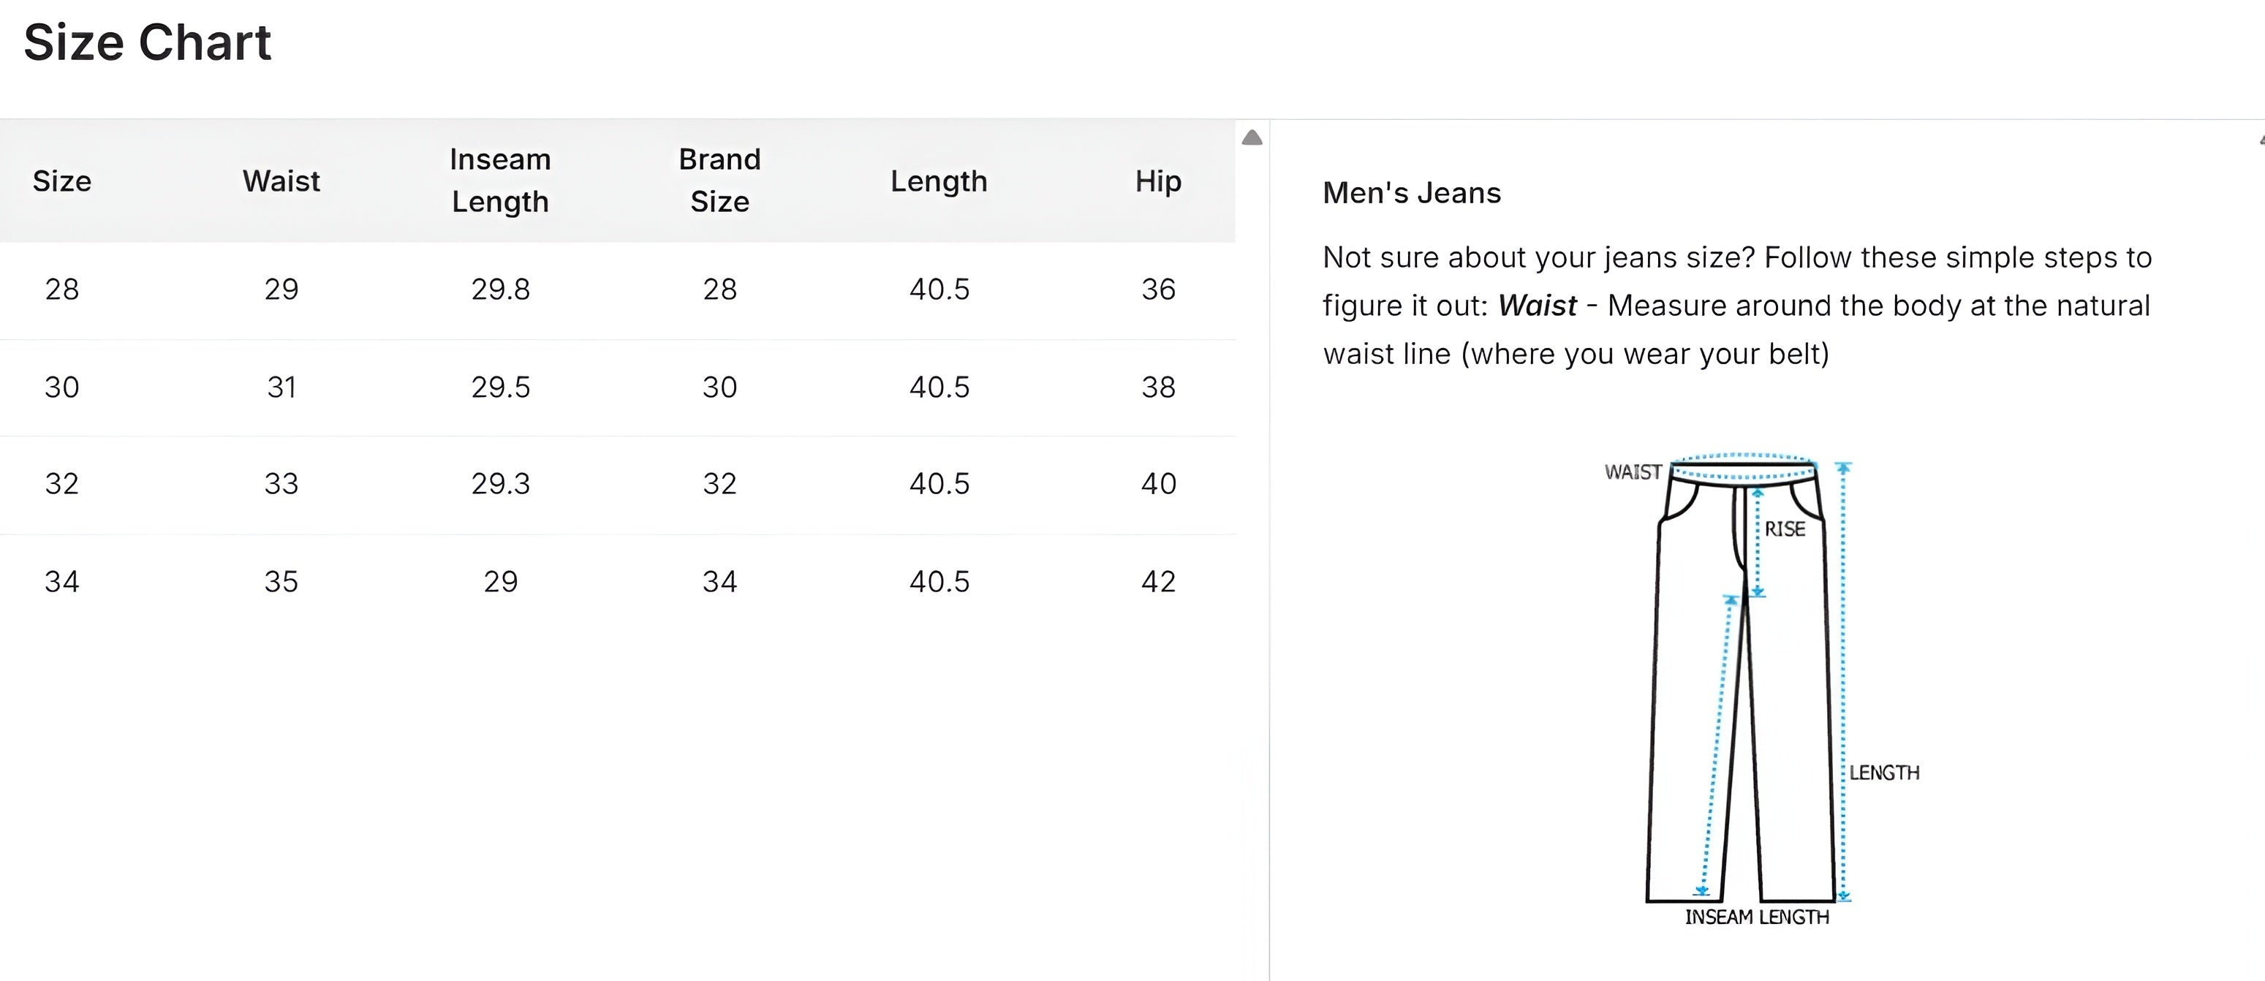The image size is (2265, 981).
Task: Click the RISE label in the diagram
Action: pyautogui.click(x=1785, y=529)
